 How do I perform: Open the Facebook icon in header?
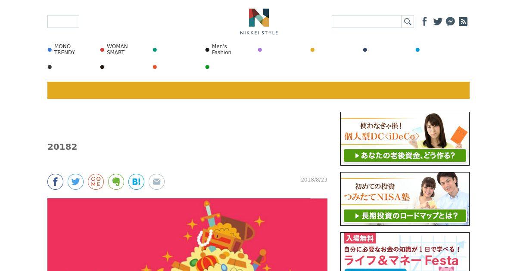425,22
